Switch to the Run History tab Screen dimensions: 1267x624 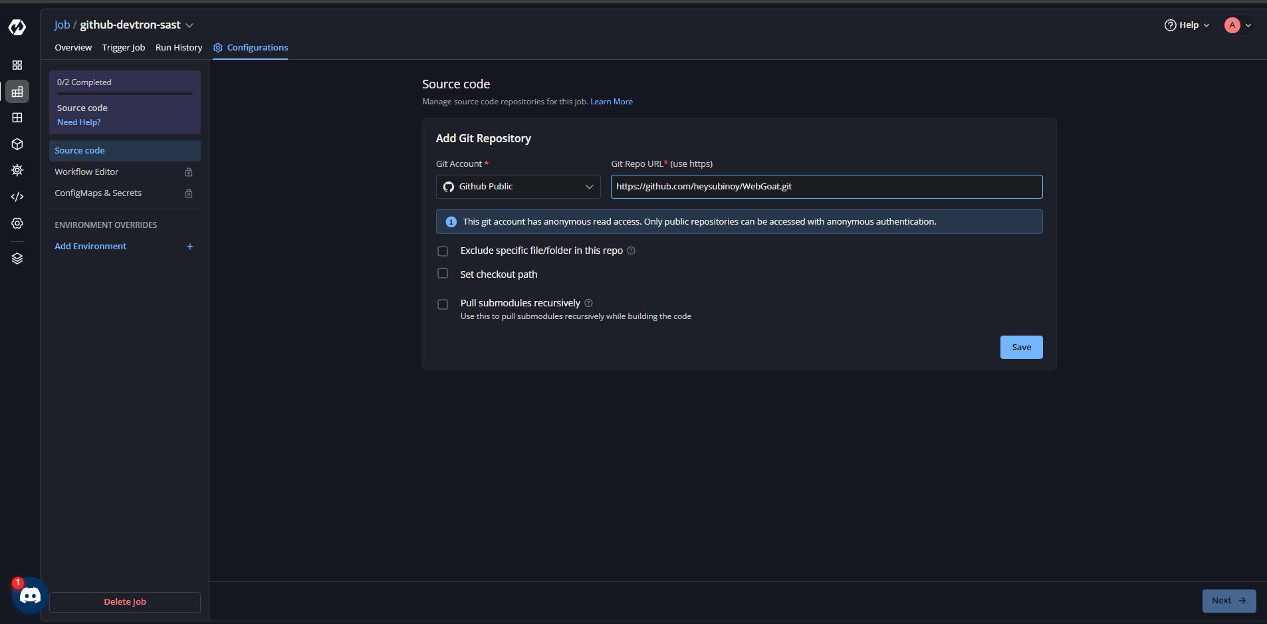[179, 48]
